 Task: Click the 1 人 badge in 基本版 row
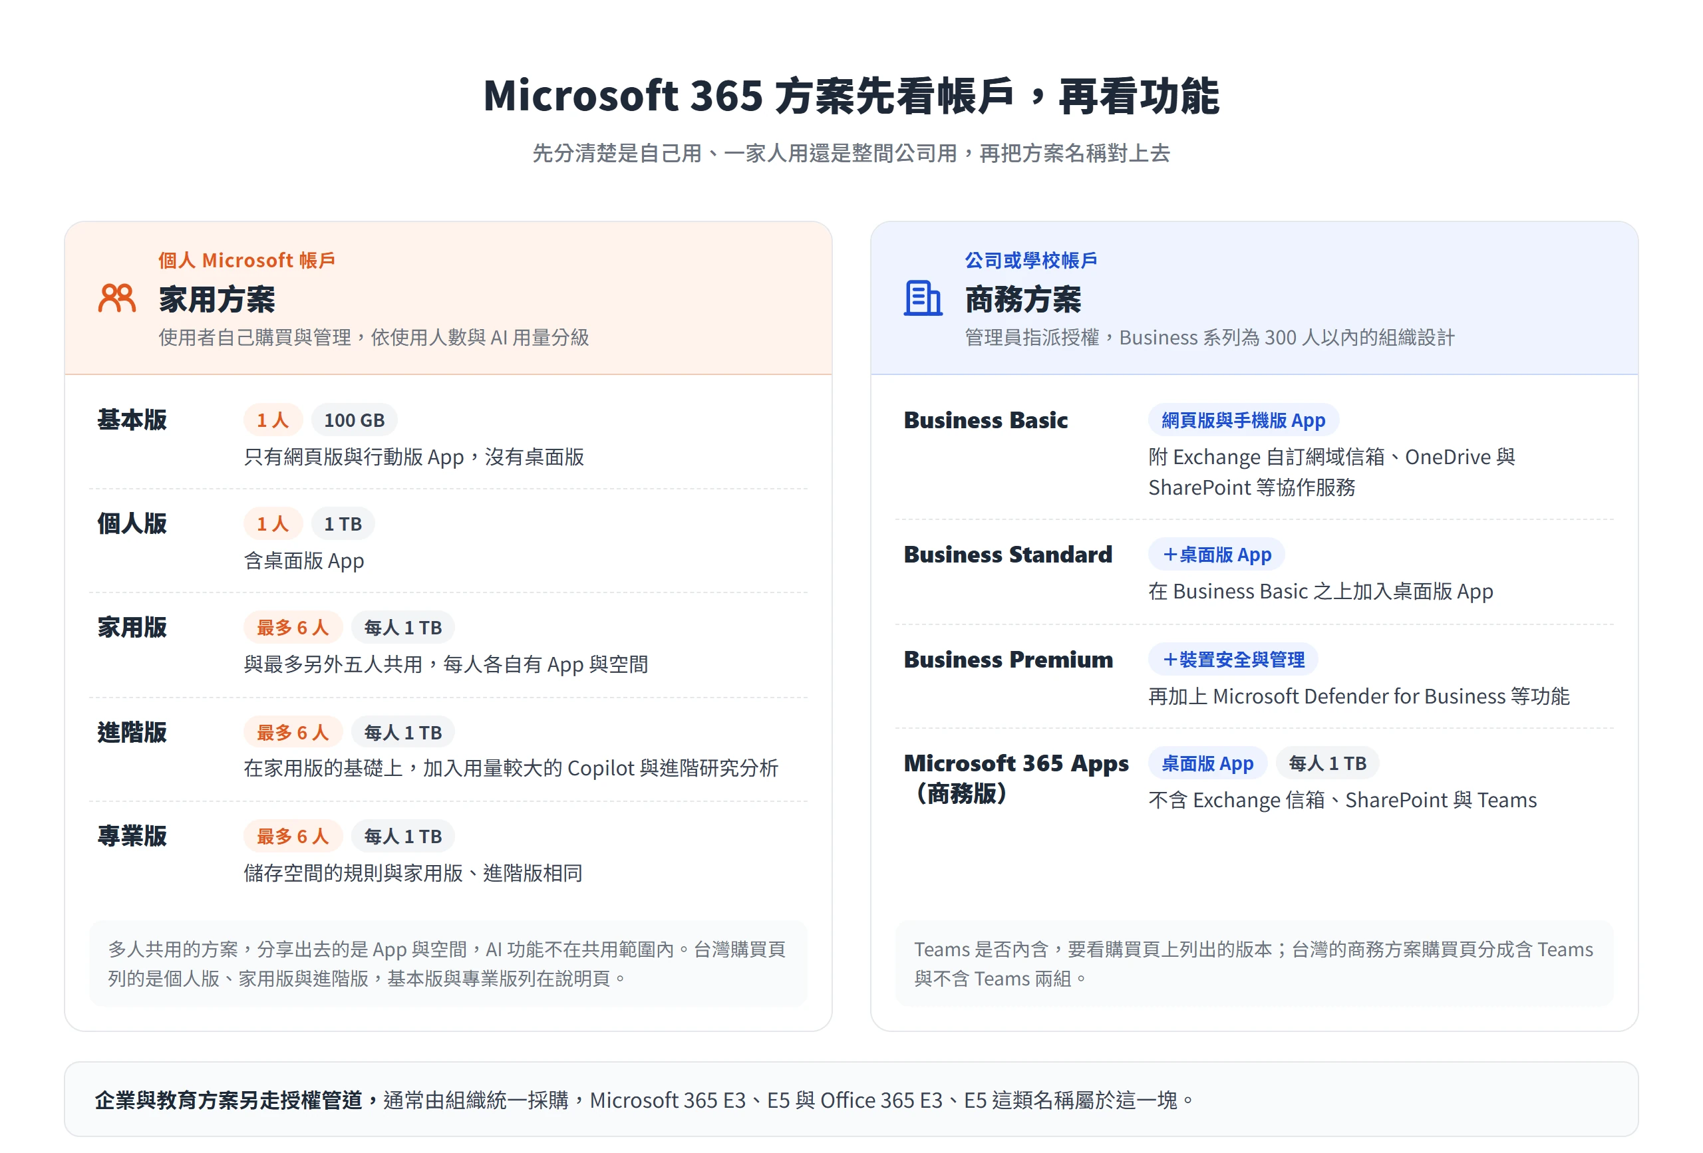click(273, 420)
